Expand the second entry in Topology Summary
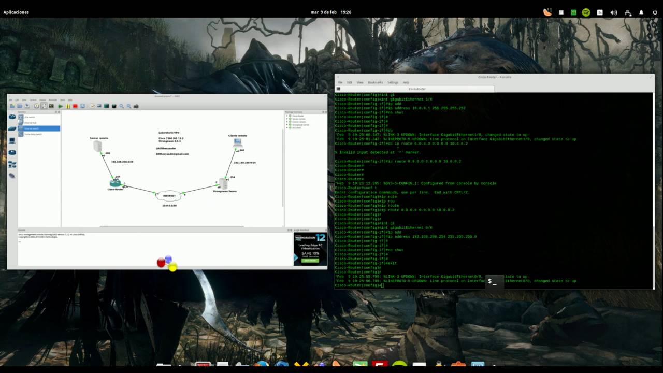 pyautogui.click(x=287, y=119)
